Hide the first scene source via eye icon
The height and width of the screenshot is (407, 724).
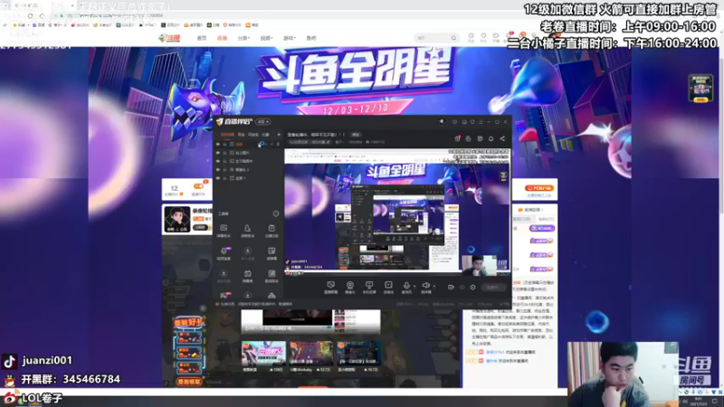coord(218,144)
